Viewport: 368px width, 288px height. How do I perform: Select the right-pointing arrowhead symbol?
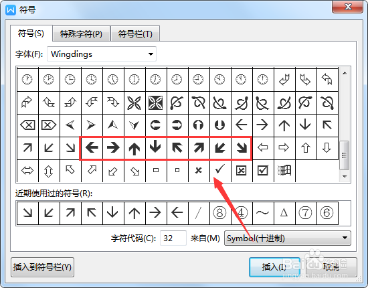coord(92,125)
